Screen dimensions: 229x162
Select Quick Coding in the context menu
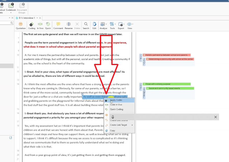[x=116, y=109]
